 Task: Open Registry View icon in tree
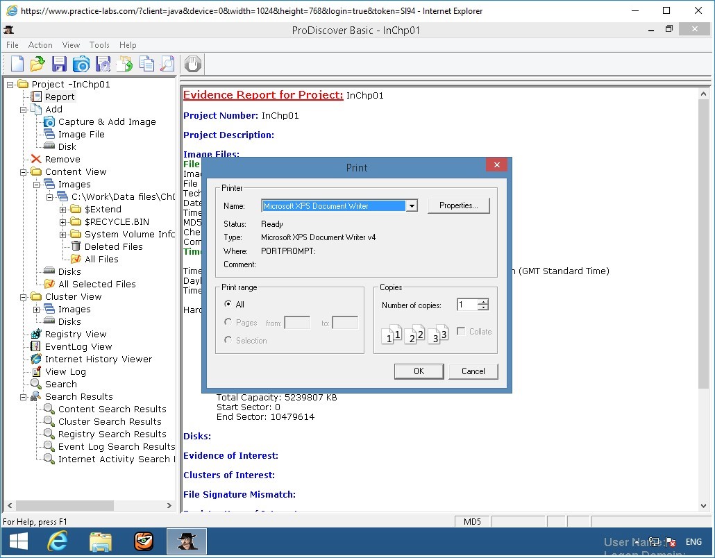[x=36, y=334]
